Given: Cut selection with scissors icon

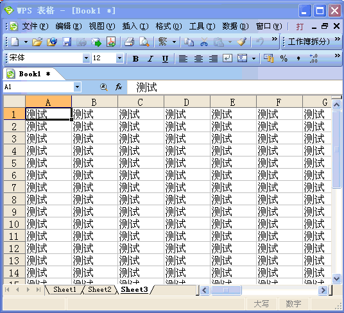Looking at the screenshot, I should pyautogui.click(x=204, y=42).
